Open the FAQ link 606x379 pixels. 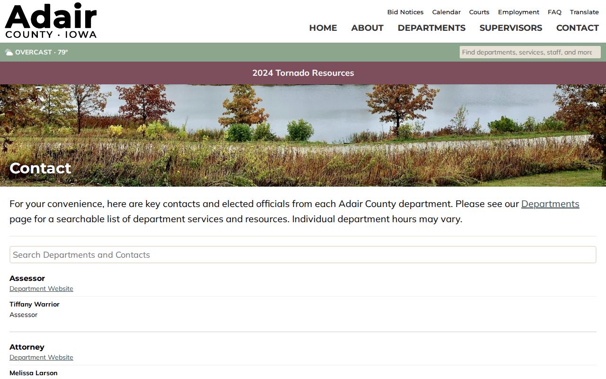point(554,12)
